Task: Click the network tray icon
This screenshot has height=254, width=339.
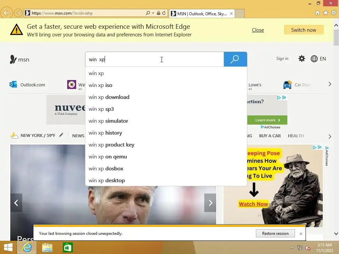Action: [x=300, y=248]
